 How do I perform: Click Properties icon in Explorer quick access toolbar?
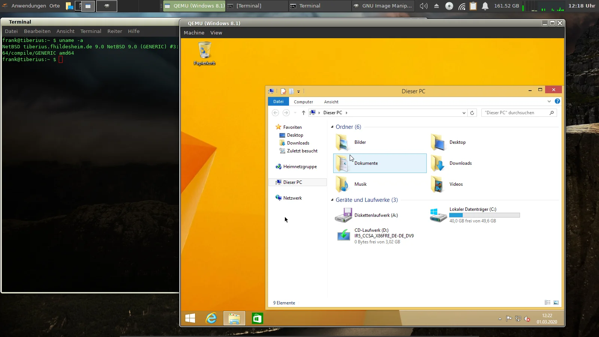283,91
